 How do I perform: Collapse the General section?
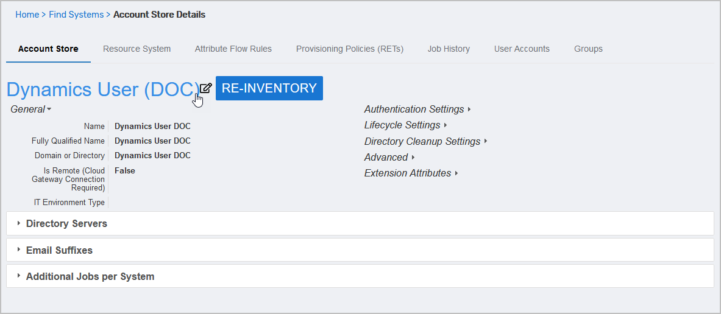tap(30, 110)
